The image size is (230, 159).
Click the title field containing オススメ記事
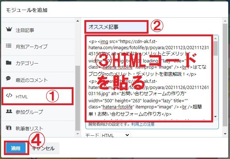tap(116, 27)
